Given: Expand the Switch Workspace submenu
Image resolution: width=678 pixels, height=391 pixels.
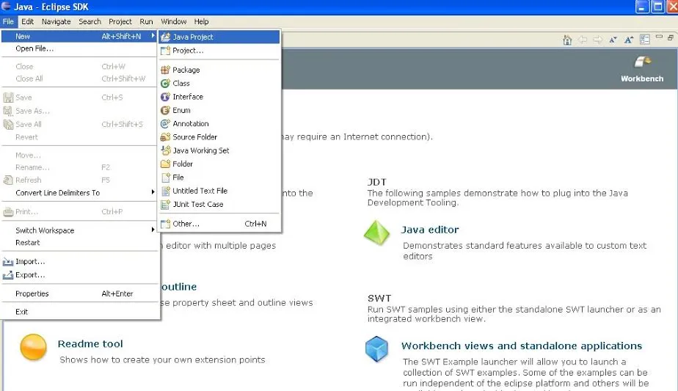Looking at the screenshot, I should pos(45,230).
